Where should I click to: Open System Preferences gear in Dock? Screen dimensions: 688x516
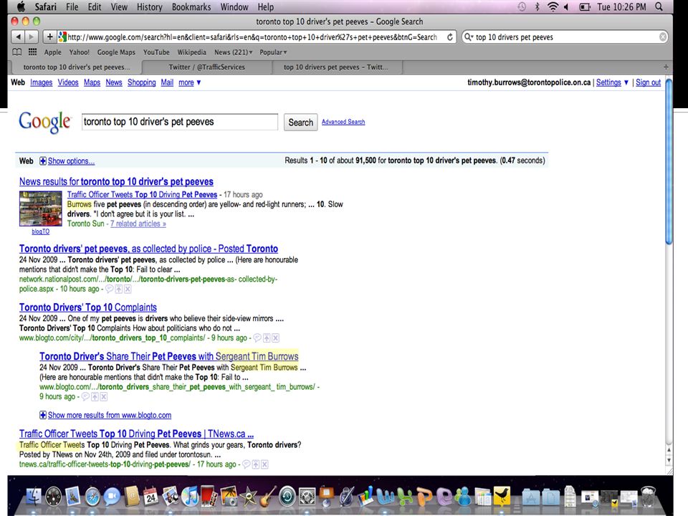(307, 497)
